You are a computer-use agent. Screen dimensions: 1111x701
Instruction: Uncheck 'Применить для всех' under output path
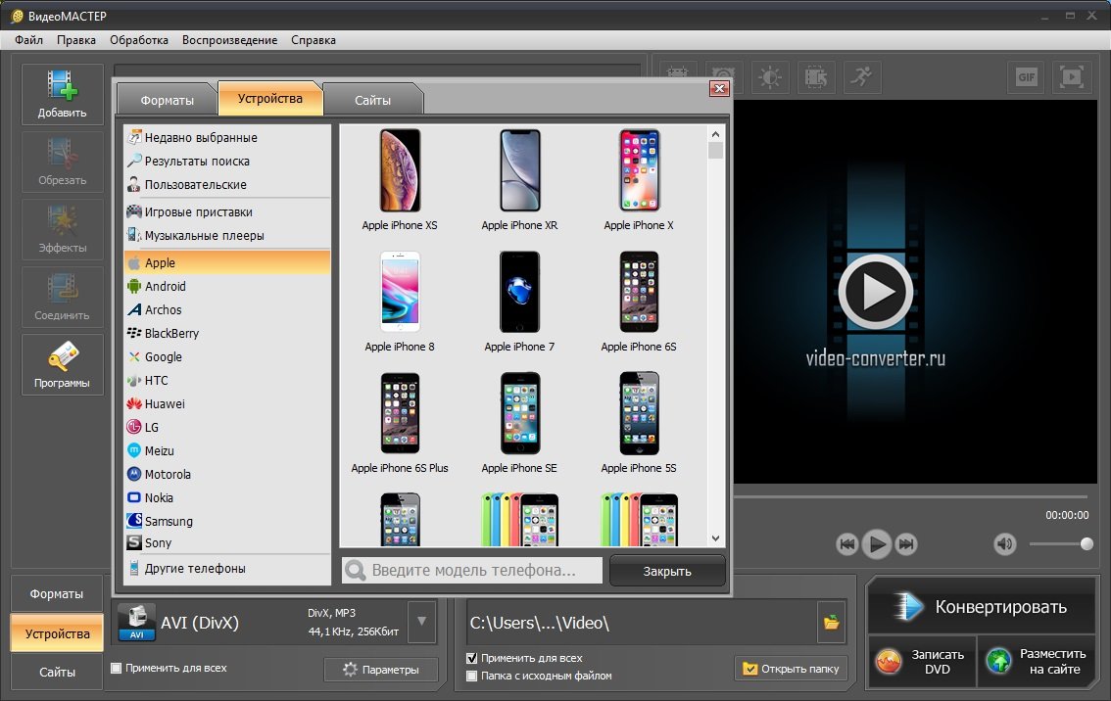click(x=473, y=658)
